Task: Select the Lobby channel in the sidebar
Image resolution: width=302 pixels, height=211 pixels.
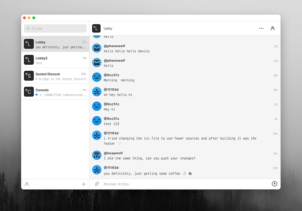Action: pyautogui.click(x=55, y=44)
